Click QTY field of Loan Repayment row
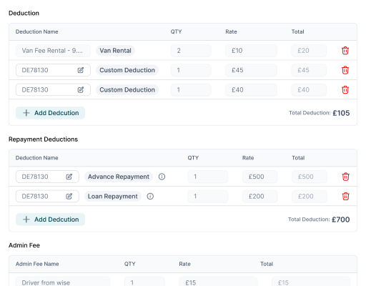The width and height of the screenshot is (366, 286). pos(208,196)
